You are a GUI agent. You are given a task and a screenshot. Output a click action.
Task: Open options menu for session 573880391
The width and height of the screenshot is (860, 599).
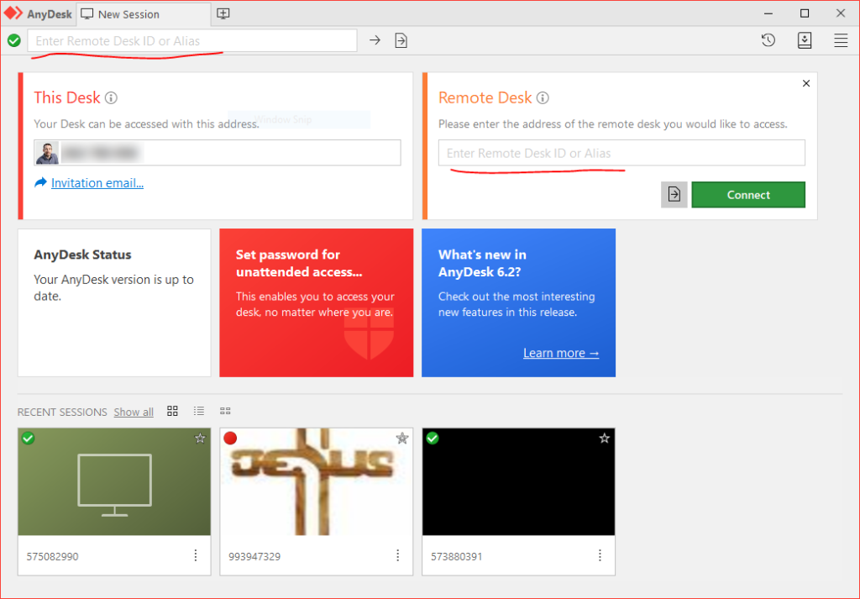click(600, 555)
